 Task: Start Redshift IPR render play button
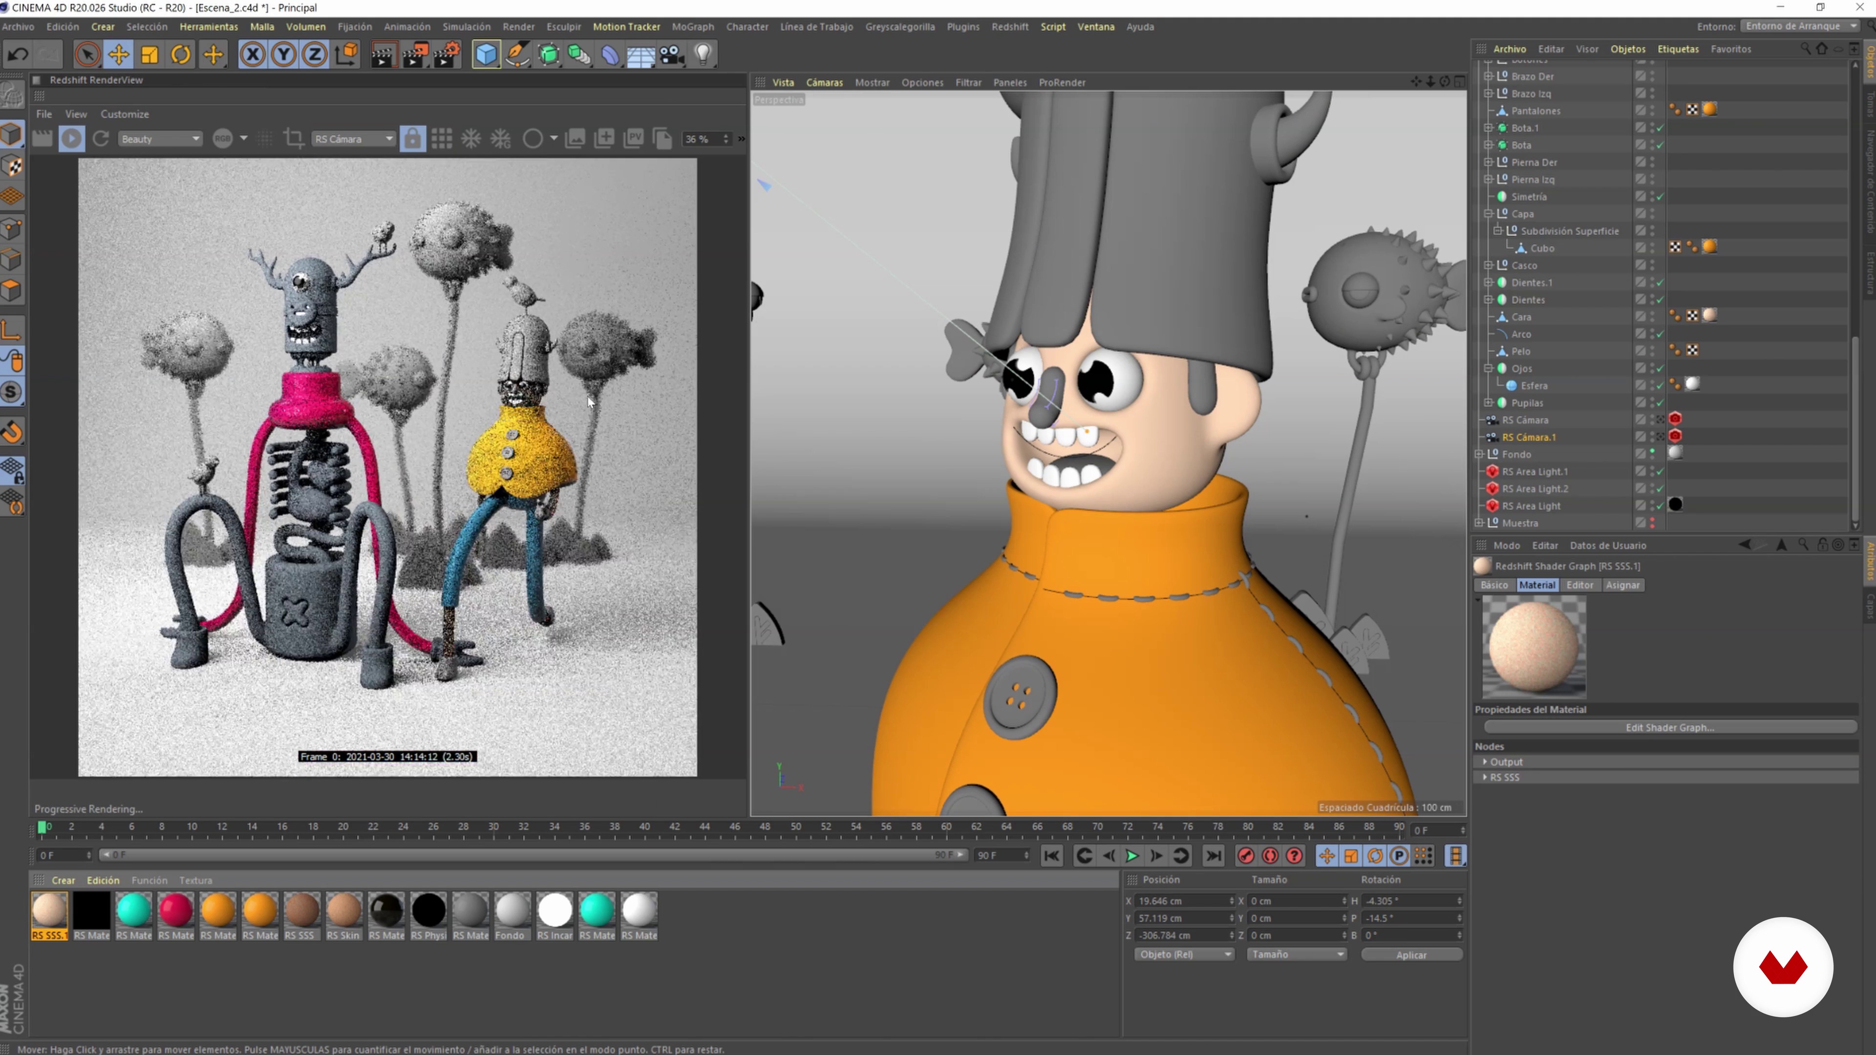coord(71,138)
